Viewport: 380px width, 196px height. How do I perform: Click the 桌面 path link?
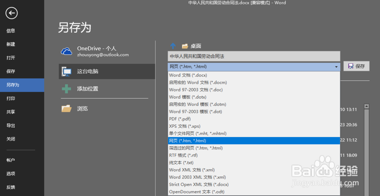tap(196, 46)
